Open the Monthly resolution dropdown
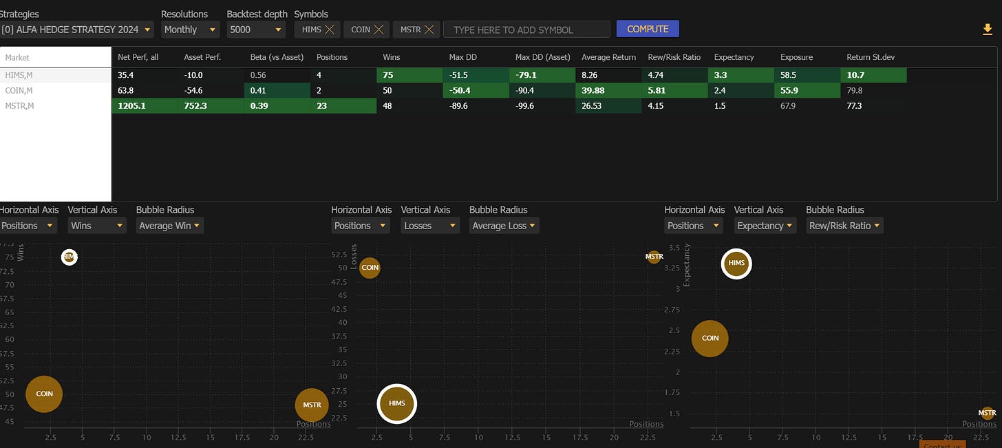Image resolution: width=1002 pixels, height=448 pixels. [x=191, y=30]
